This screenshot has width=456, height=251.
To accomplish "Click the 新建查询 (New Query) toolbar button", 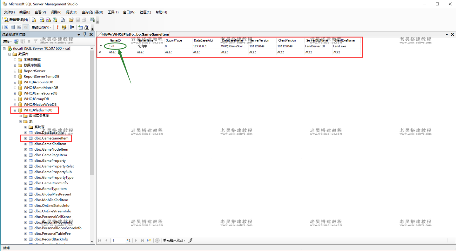I will [16, 20].
